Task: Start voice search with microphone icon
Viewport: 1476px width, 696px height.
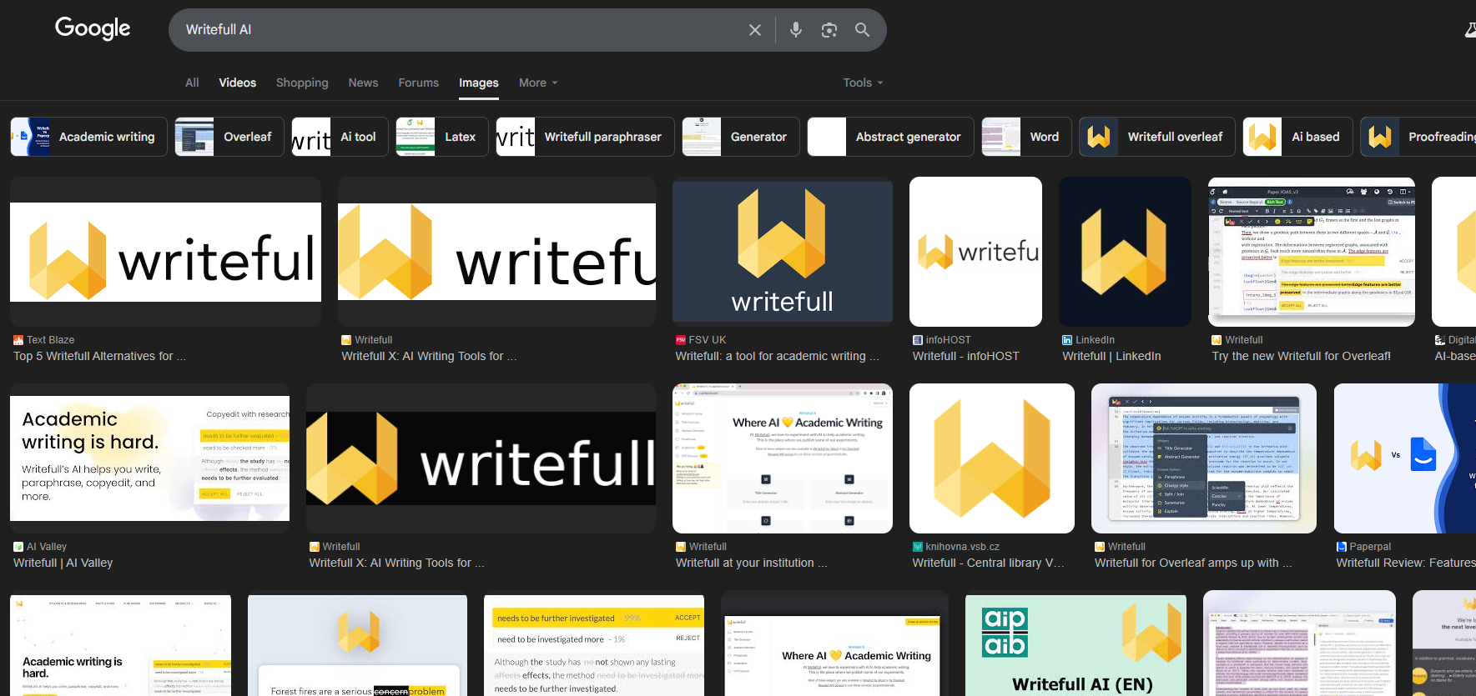Action: [x=796, y=30]
